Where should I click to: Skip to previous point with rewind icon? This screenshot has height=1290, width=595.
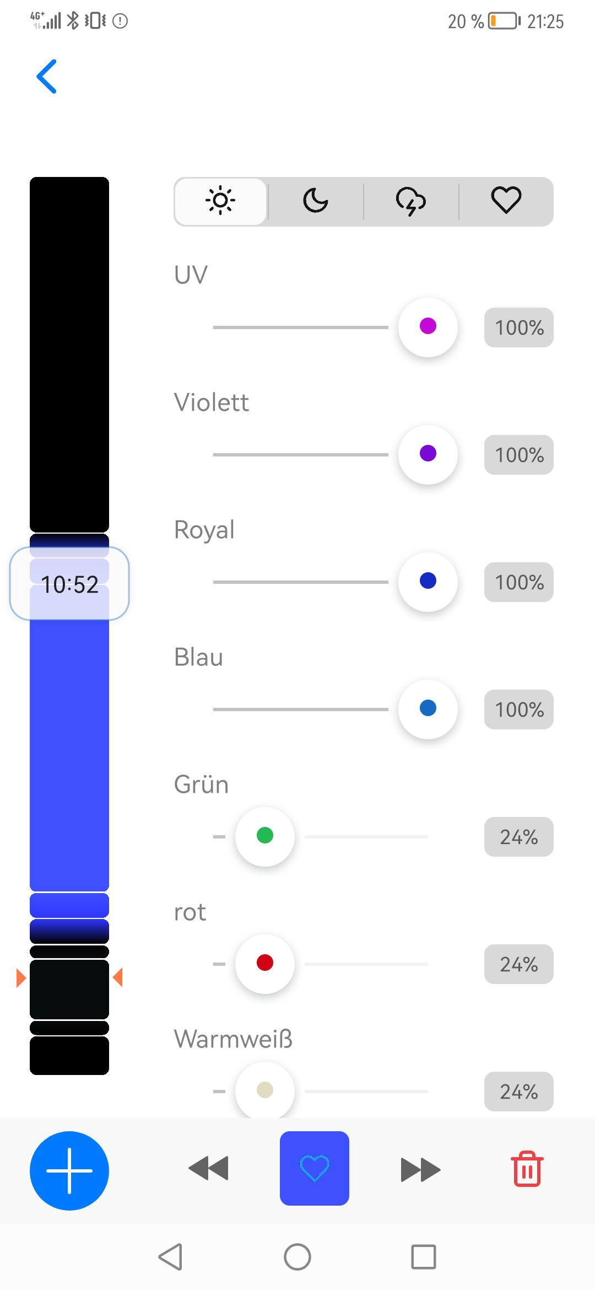click(208, 1169)
